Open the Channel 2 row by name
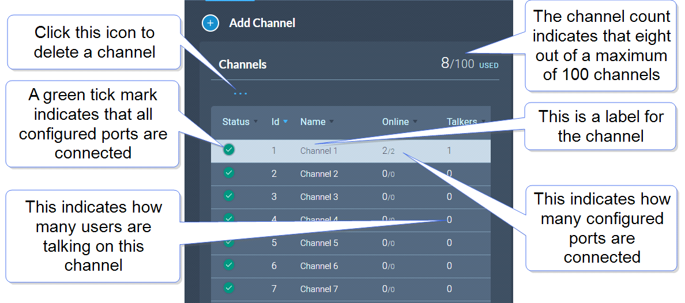This screenshot has width=685, height=303. click(x=319, y=174)
